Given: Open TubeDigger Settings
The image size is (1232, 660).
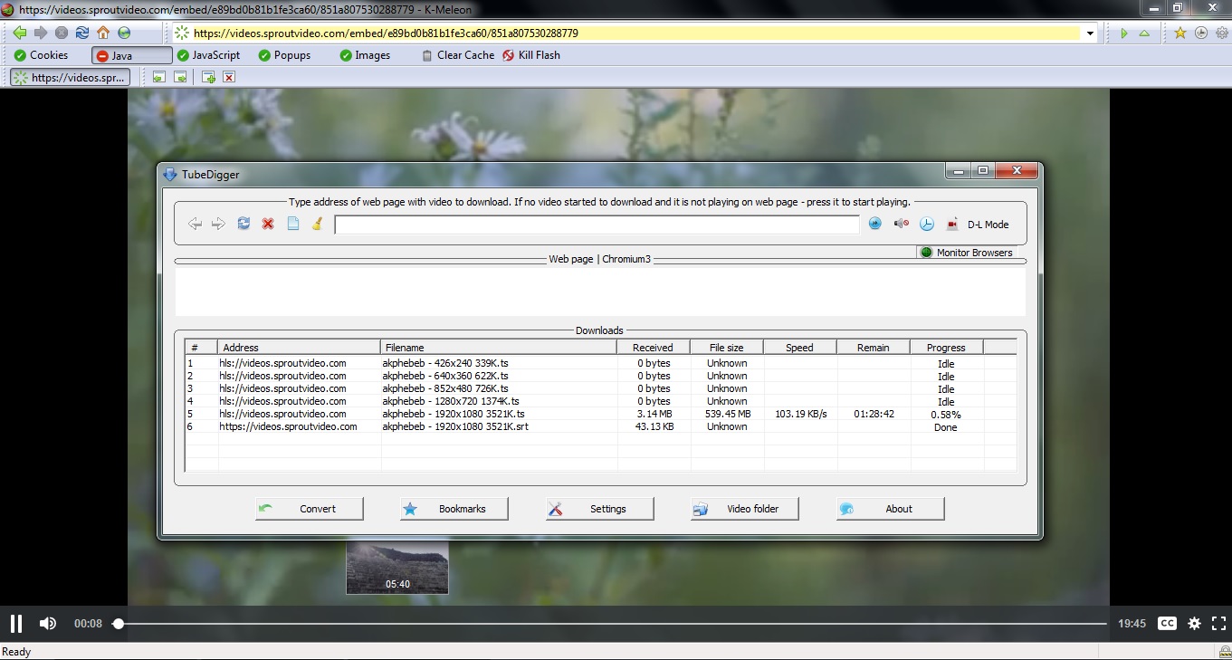Looking at the screenshot, I should (x=599, y=509).
